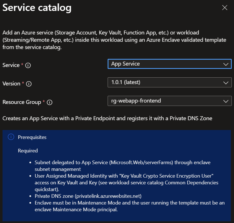Click the info icon next to Resource Group
The image size is (234, 223).
(x=50, y=102)
